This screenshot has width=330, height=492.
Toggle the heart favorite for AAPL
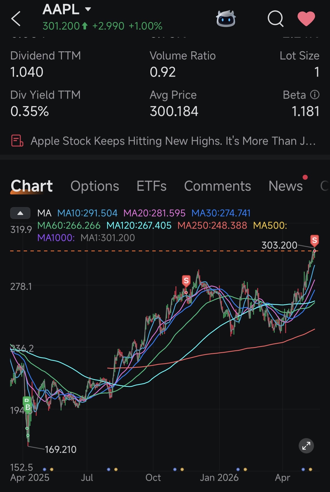pos(306,19)
